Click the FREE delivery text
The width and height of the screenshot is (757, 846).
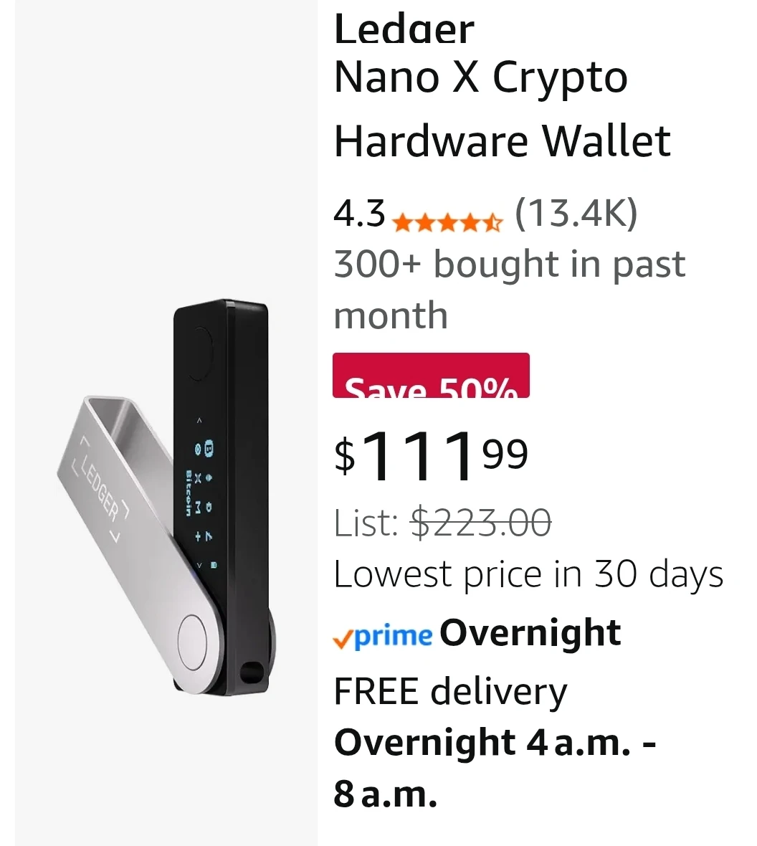(450, 692)
